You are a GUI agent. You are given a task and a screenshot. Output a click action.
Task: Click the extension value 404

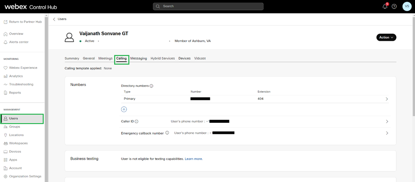click(x=260, y=99)
